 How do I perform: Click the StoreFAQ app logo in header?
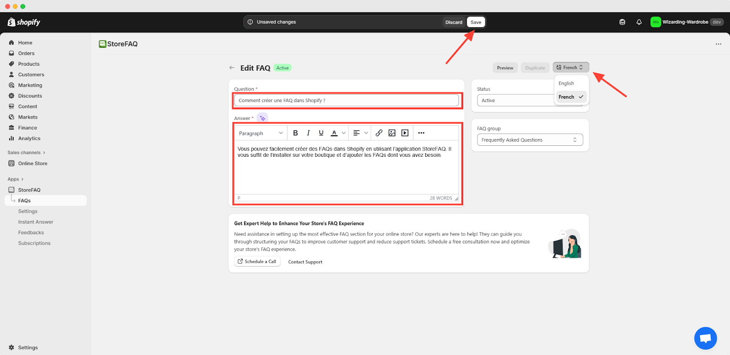click(x=103, y=44)
